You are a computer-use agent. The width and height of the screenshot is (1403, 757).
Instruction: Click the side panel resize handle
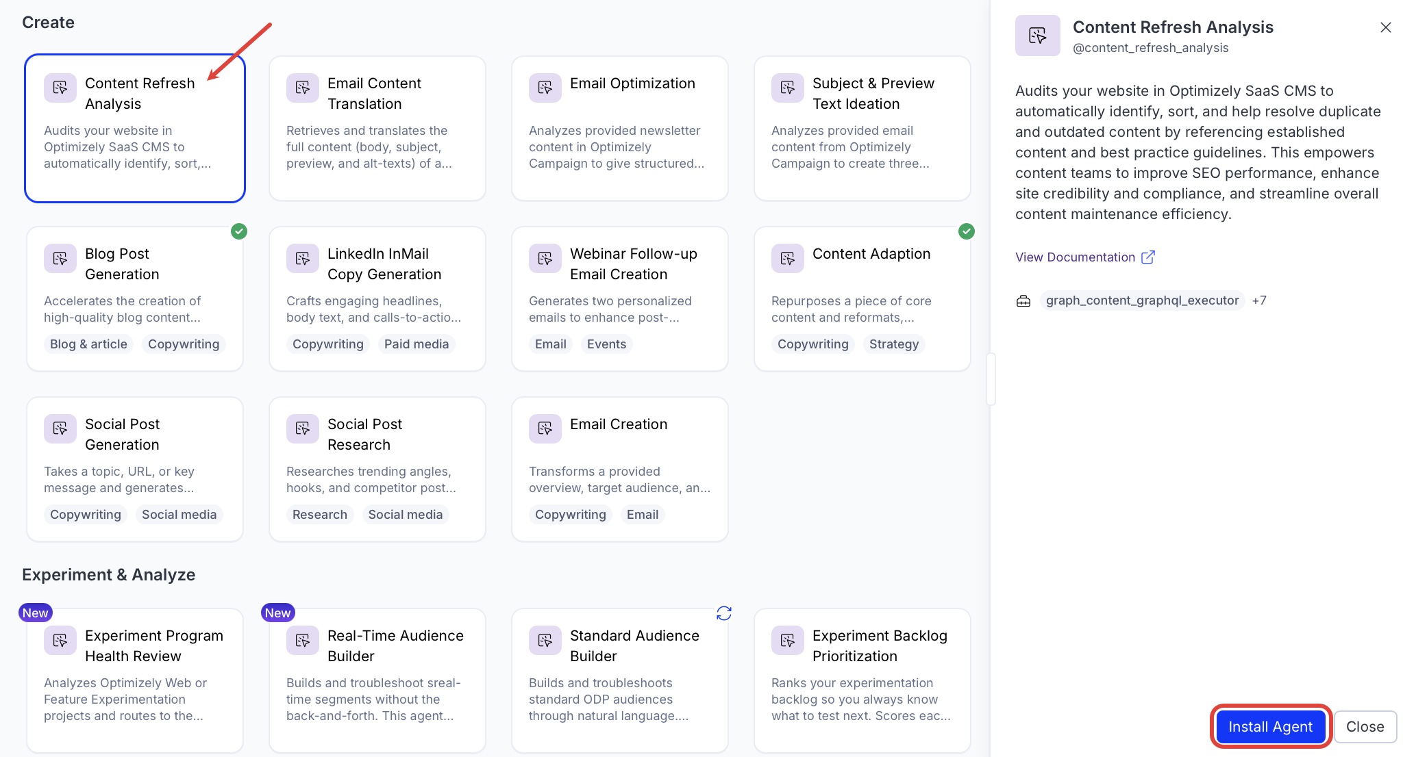coord(991,379)
